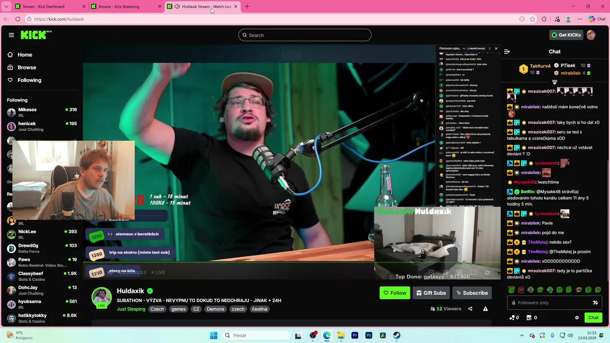This screenshot has width=610, height=343.
Task: Open hyubsama channel in sidebar
Action: click(x=42, y=304)
